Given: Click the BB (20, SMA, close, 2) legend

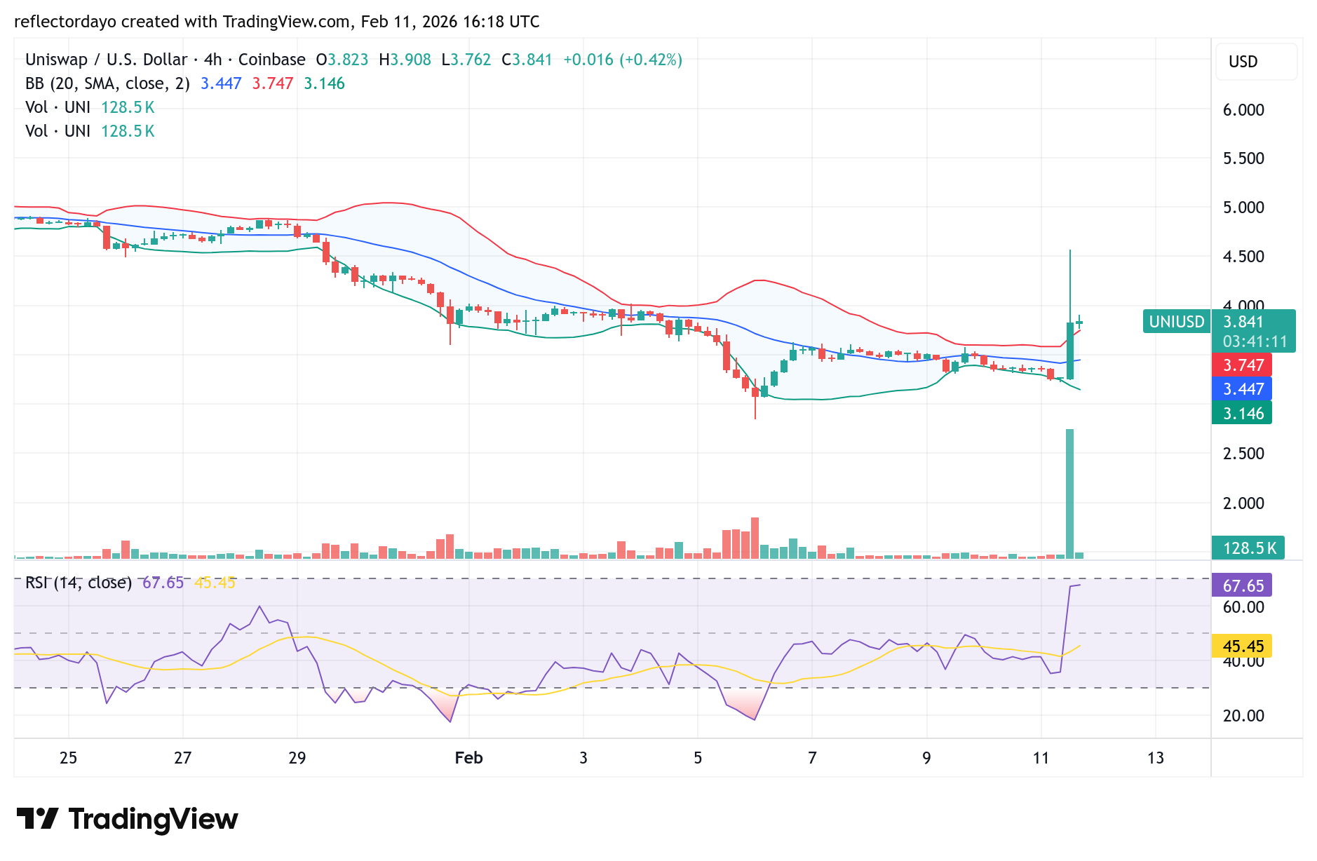Looking at the screenshot, I should pos(107,83).
